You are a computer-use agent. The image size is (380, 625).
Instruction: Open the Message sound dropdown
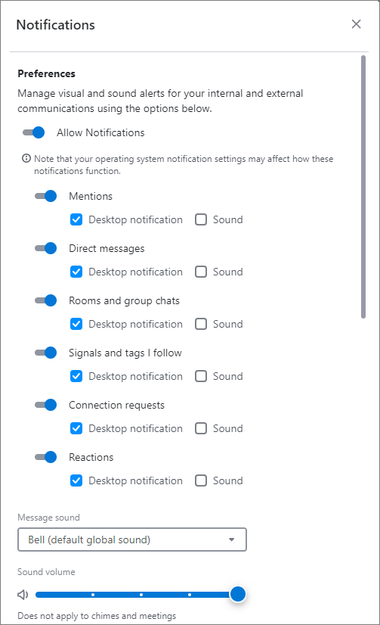click(132, 539)
